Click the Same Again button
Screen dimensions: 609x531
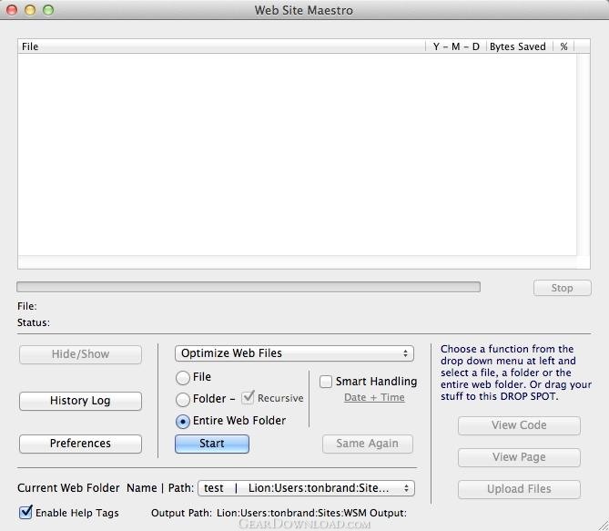point(368,444)
